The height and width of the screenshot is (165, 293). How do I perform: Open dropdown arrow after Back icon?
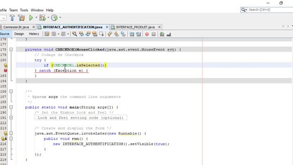click(59, 34)
